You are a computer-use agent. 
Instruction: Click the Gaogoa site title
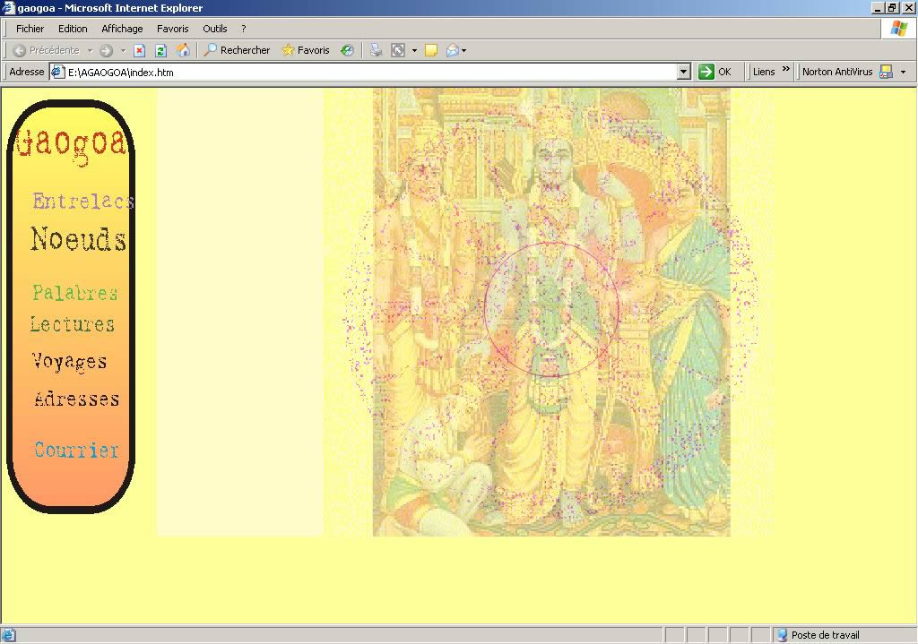click(72, 144)
